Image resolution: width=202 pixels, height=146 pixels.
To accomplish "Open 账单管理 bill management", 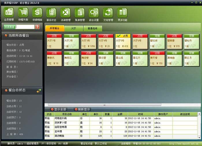I will coord(80,13).
